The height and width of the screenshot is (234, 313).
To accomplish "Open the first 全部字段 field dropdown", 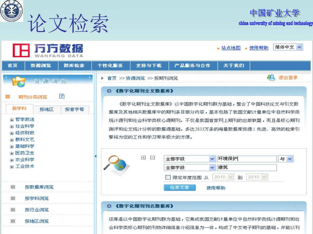I will click(x=190, y=159).
